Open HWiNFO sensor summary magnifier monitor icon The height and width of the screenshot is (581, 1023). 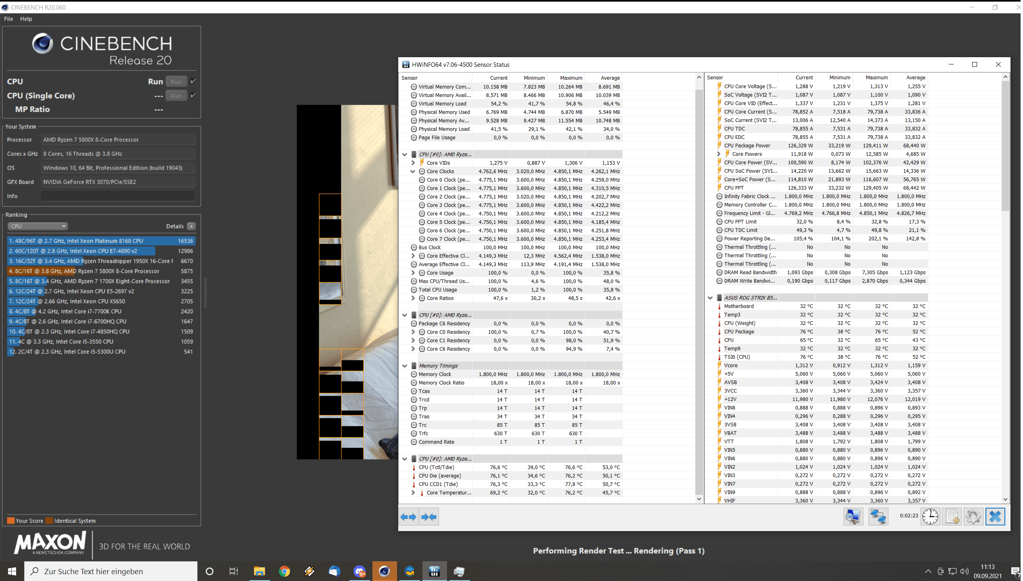pyautogui.click(x=853, y=516)
